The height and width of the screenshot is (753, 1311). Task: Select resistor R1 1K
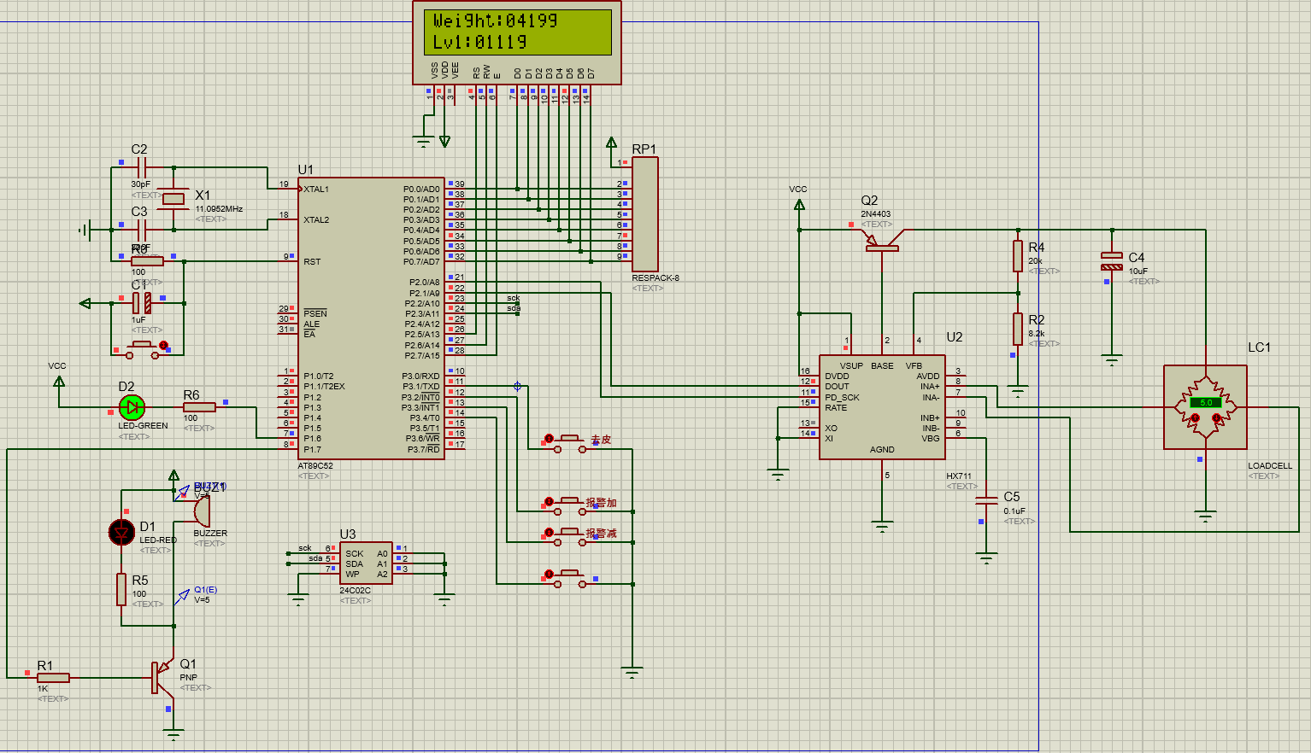tap(53, 678)
